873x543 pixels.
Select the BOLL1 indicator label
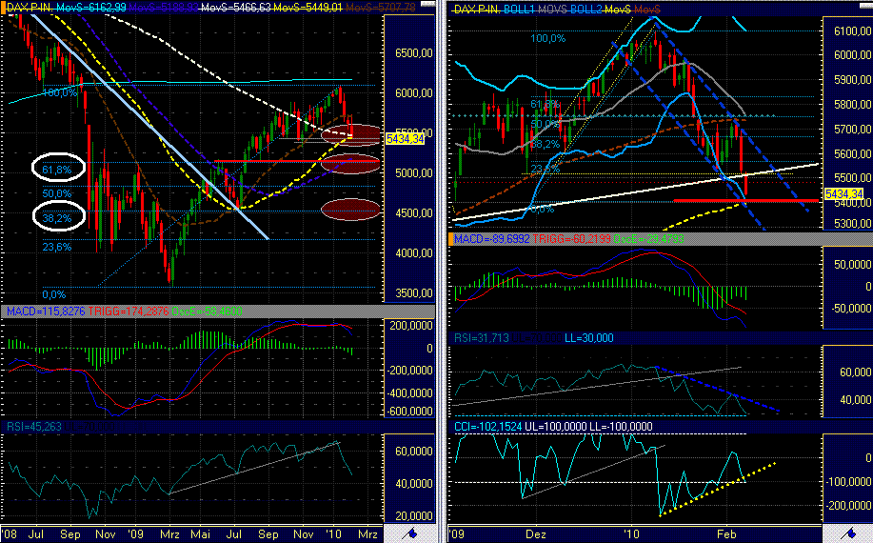point(520,10)
